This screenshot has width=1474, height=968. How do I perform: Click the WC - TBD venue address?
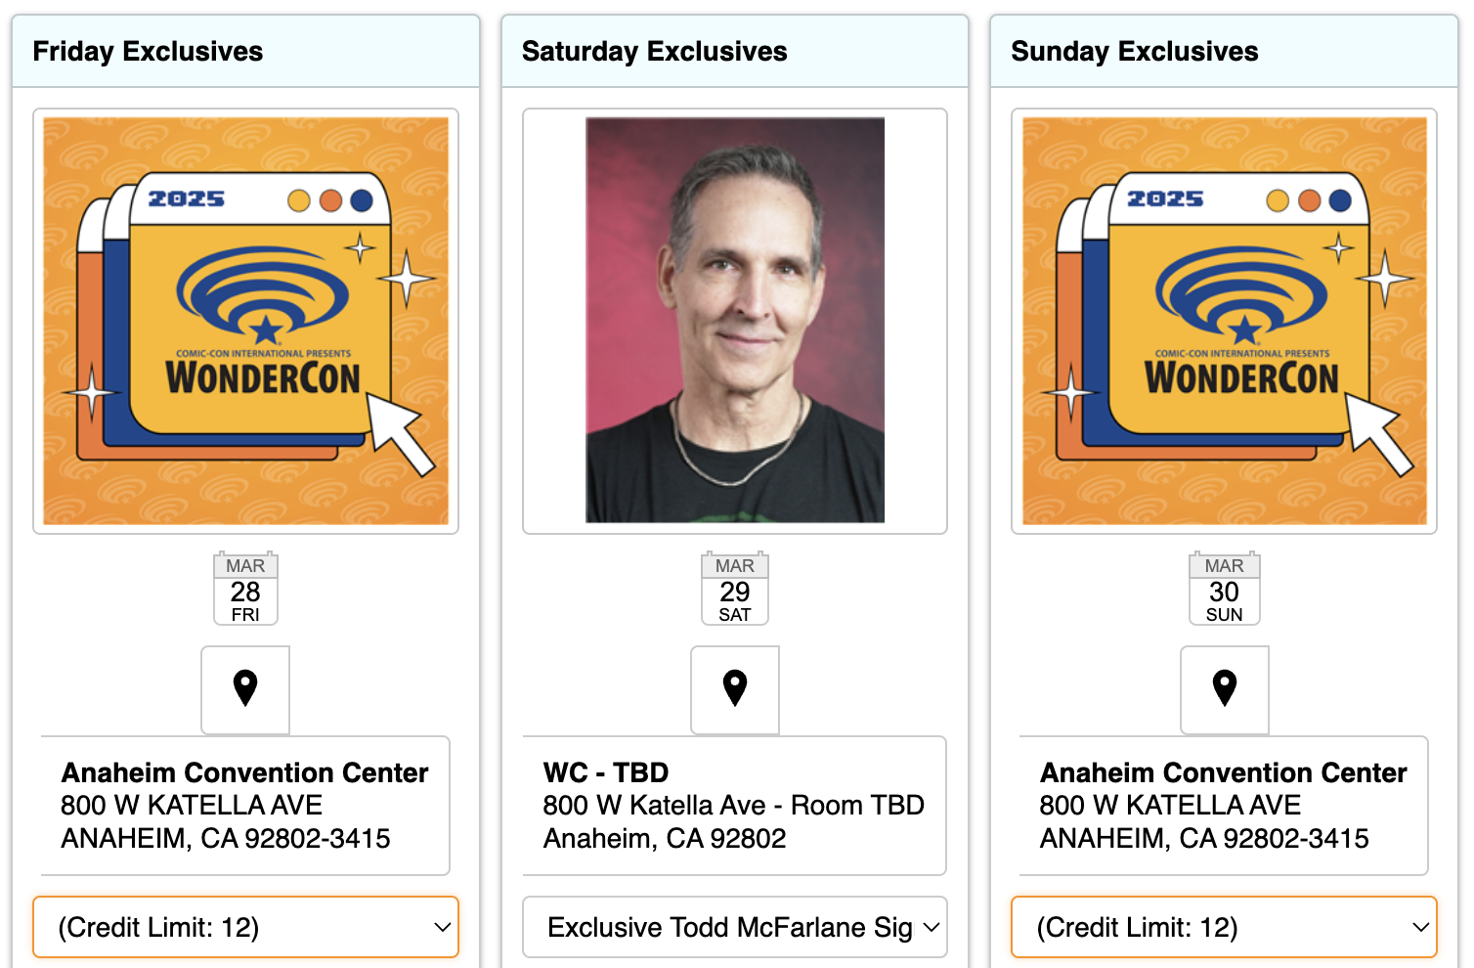tap(734, 806)
